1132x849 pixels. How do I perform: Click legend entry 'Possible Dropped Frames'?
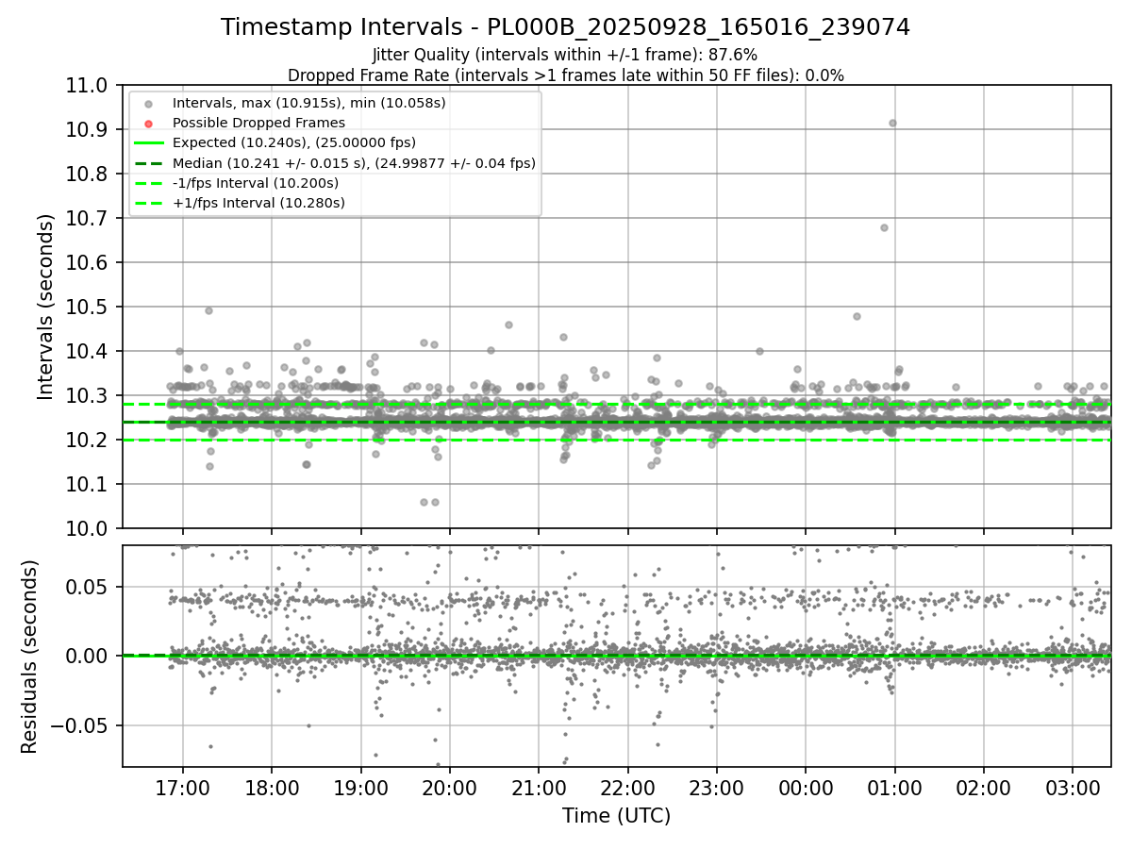pyautogui.click(x=258, y=123)
